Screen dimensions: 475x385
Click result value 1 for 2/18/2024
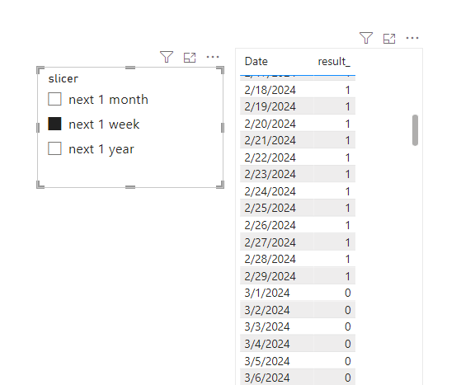(348, 90)
